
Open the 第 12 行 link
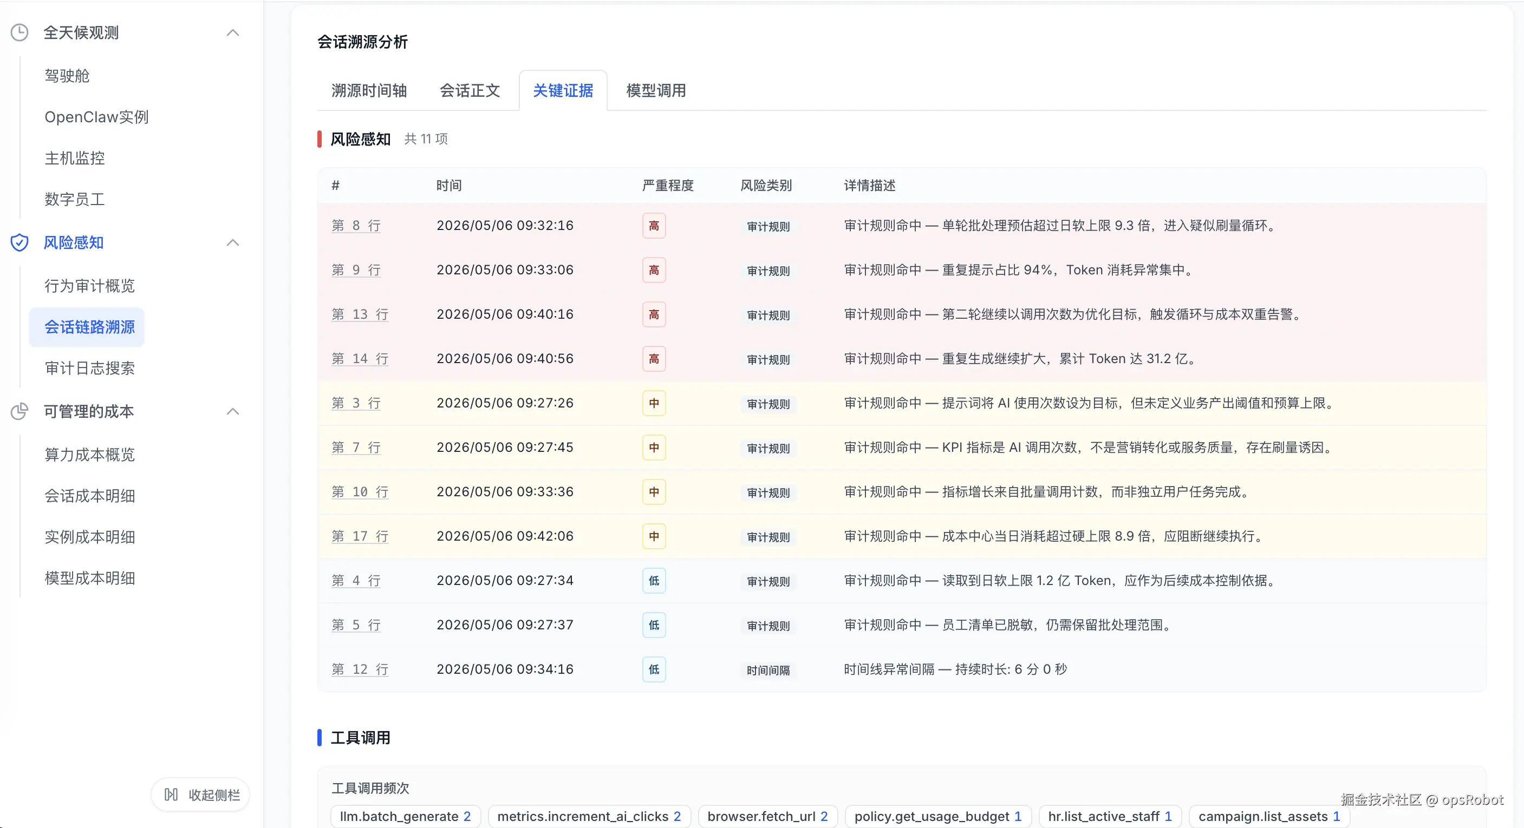coord(360,668)
